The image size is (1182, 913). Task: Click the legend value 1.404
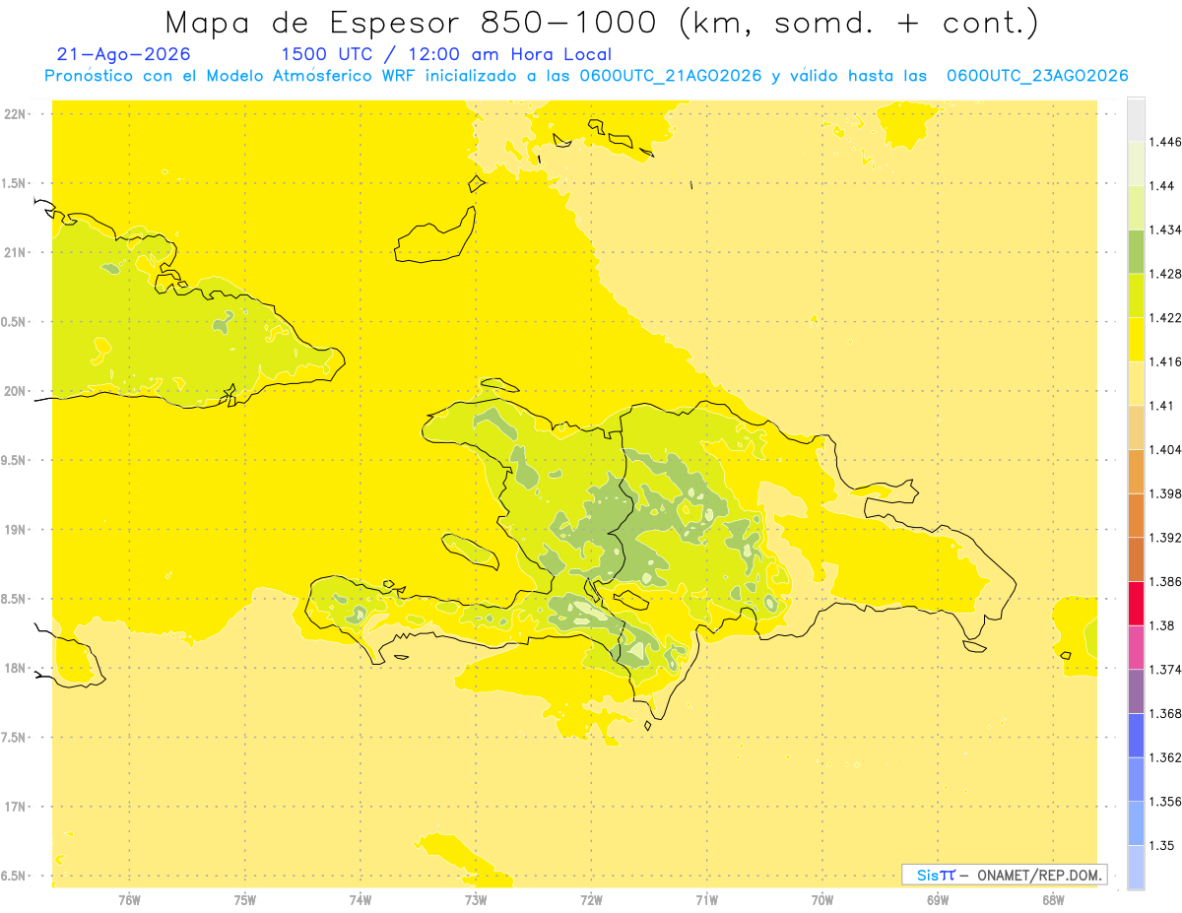pyautogui.click(x=1165, y=449)
